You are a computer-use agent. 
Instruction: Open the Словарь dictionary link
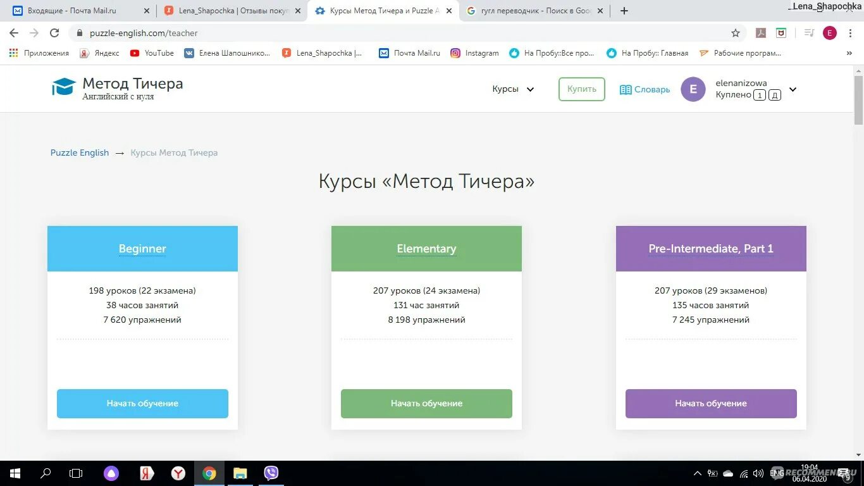[x=645, y=90]
